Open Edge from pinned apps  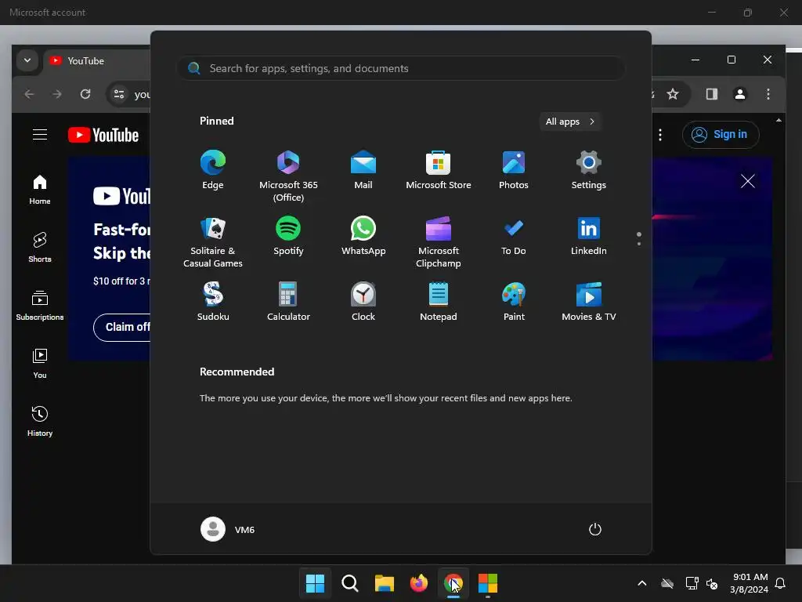click(213, 169)
